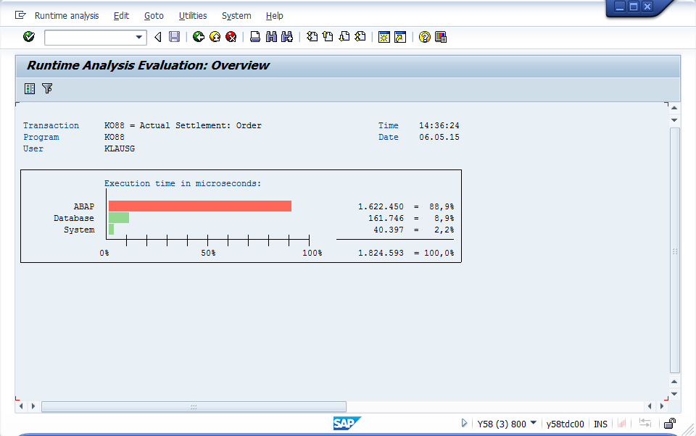Toggle the INS insert mode indicator
Viewport: 696px width, 436px height.
tap(600, 424)
